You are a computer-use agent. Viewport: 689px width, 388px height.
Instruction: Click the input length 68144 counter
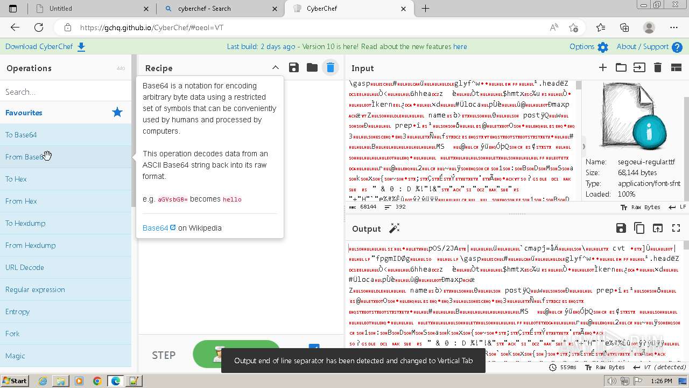pyautogui.click(x=364, y=207)
